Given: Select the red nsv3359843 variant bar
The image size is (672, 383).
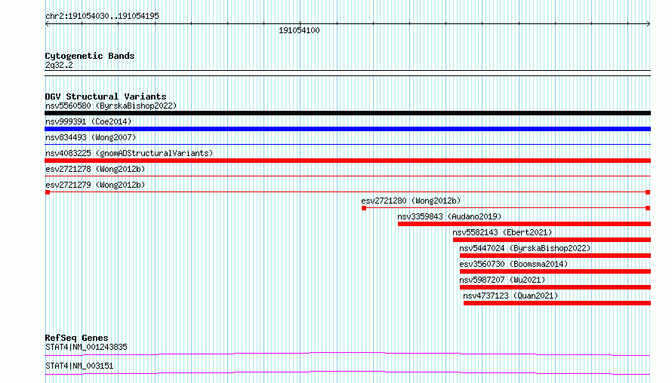Looking at the screenshot, I should point(524,224).
